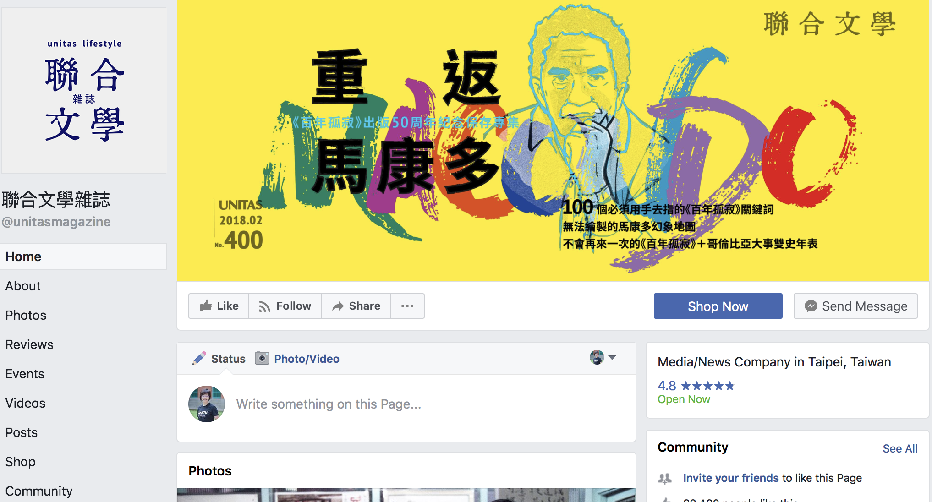Screen dimensions: 932x502
Task: Click the Shop Now button
Action: pyautogui.click(x=718, y=306)
